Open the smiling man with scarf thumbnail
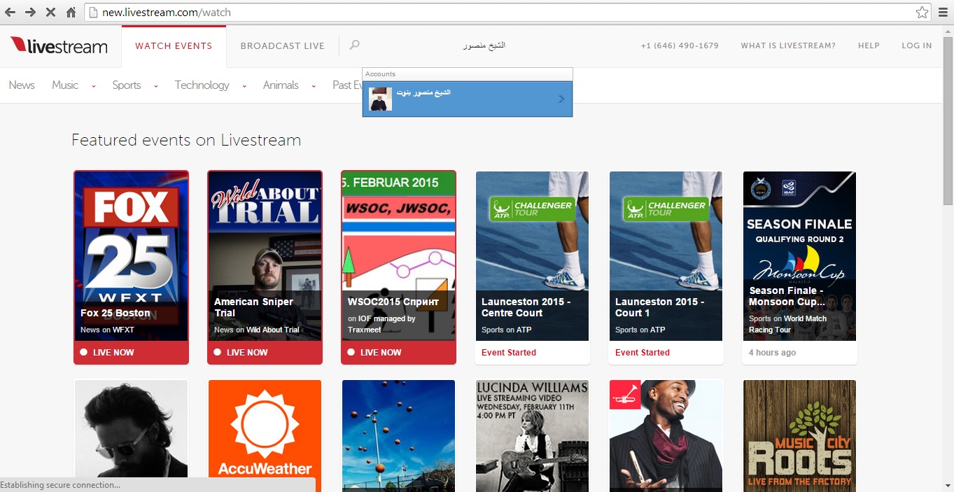The image size is (954, 492). click(666, 435)
